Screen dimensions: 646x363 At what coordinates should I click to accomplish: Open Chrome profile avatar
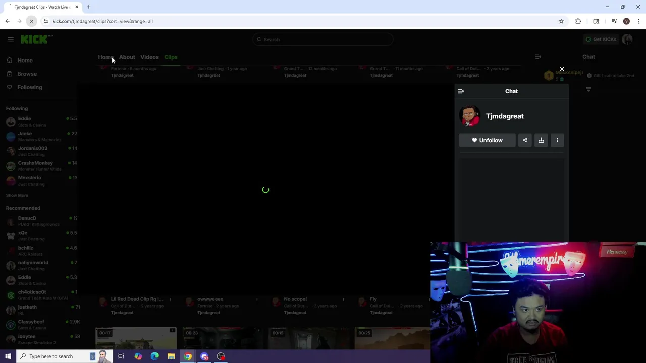click(x=626, y=21)
